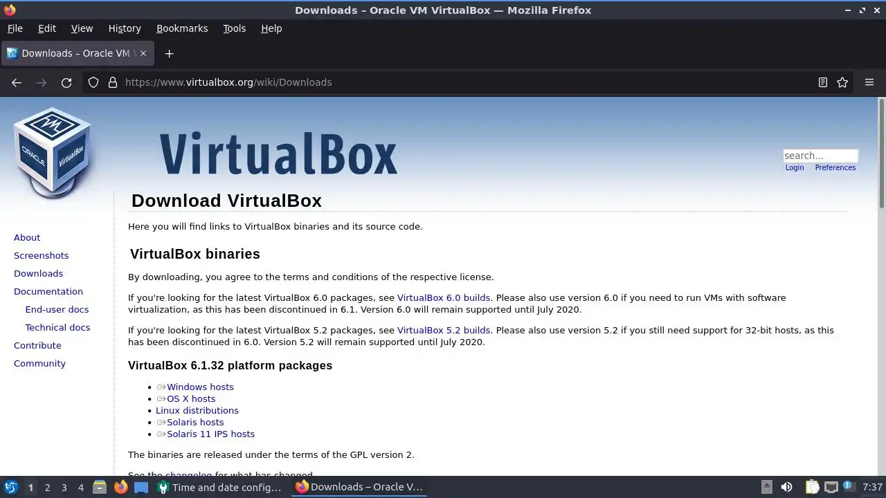The image size is (886, 498).
Task: Switch to virtual desktop 3
Action: [x=64, y=487]
